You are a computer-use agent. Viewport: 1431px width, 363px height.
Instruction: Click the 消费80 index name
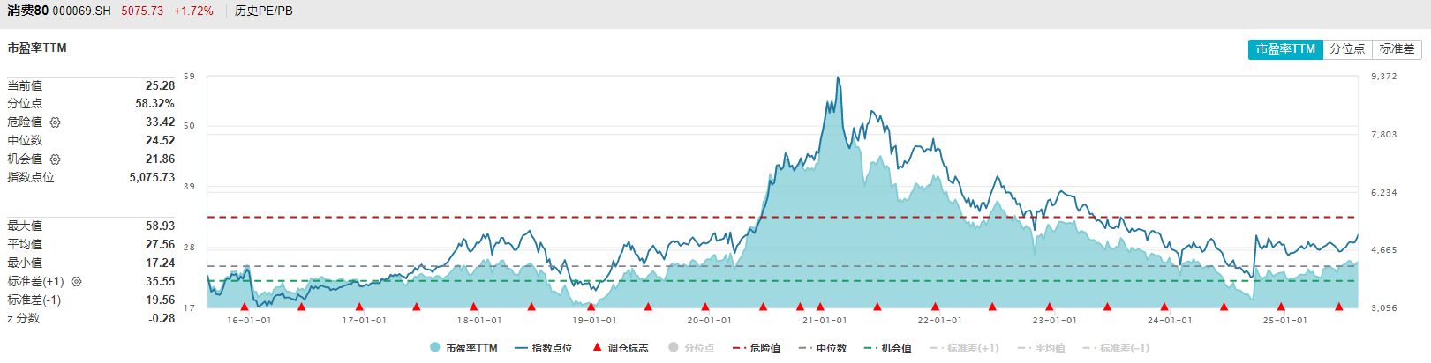point(28,11)
